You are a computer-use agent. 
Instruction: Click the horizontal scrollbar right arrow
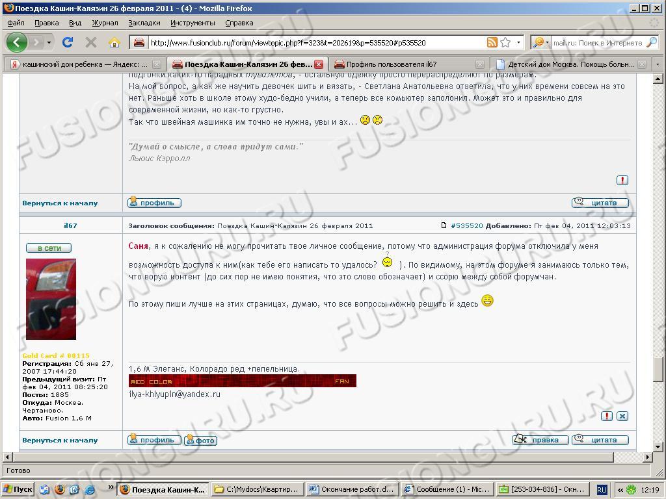[x=647, y=457]
